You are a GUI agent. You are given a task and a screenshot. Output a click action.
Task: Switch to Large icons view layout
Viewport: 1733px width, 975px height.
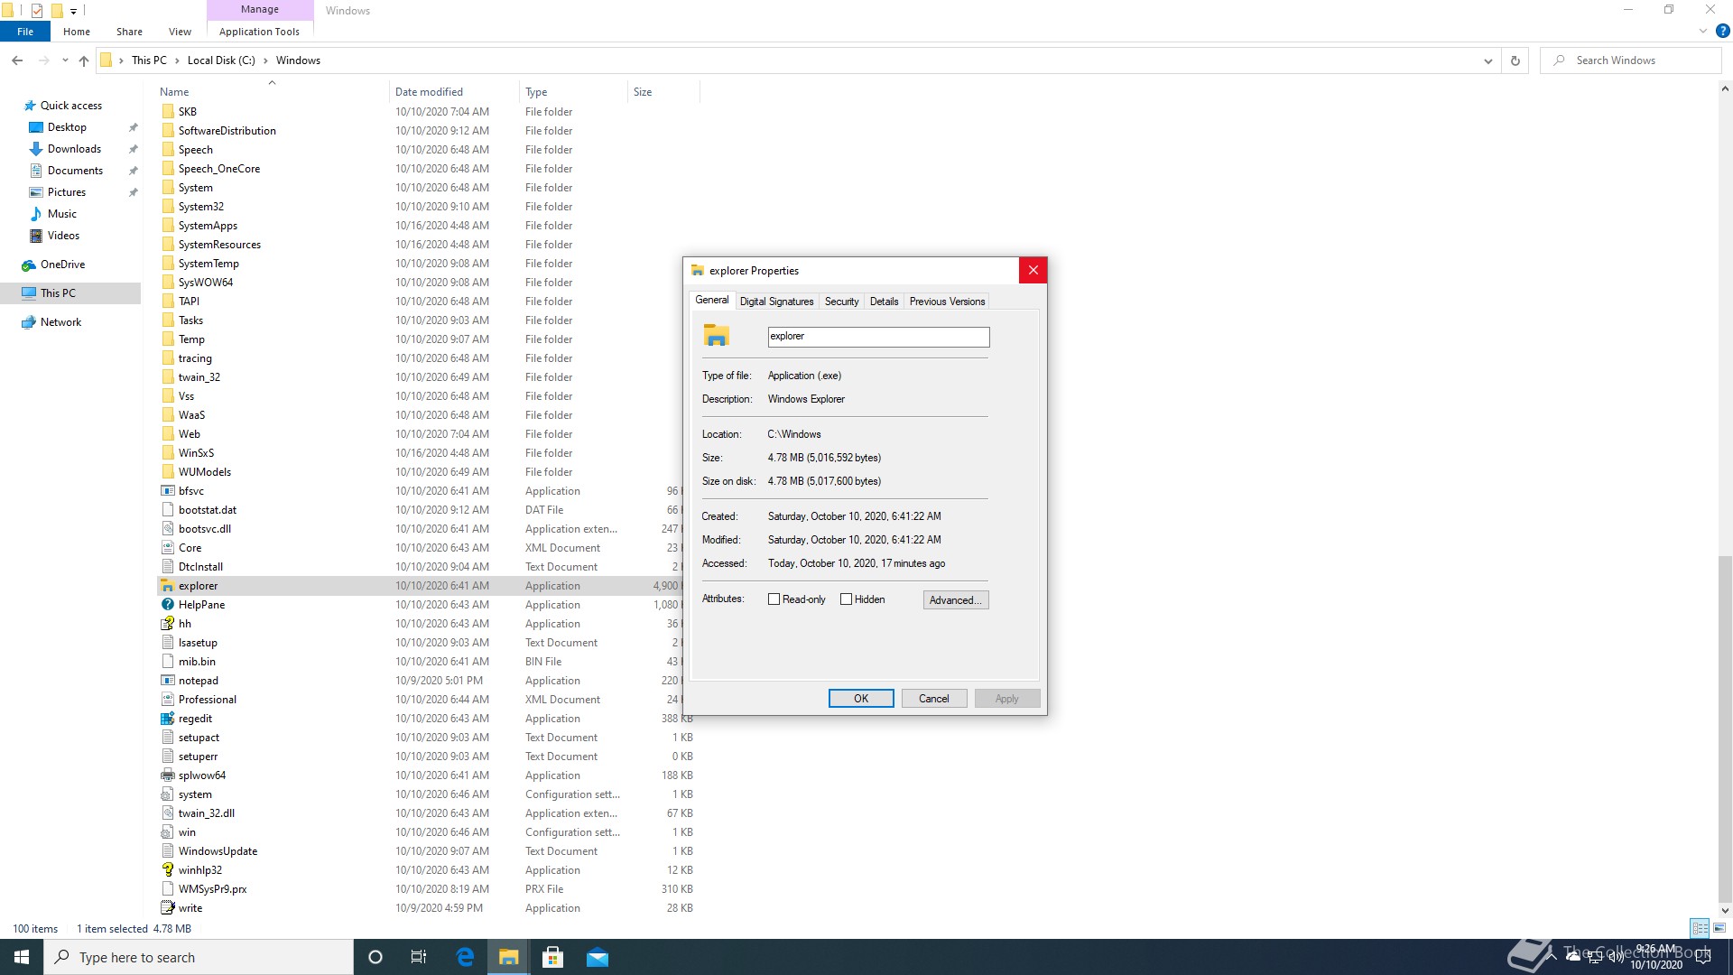pyautogui.click(x=1719, y=928)
